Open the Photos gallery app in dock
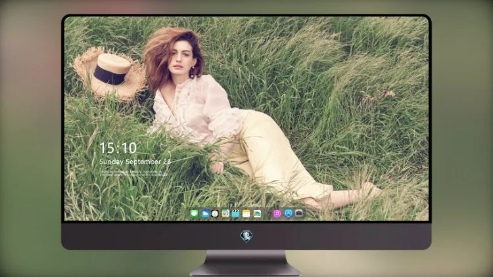Screen dimensions: 493x277 [x=257, y=214]
